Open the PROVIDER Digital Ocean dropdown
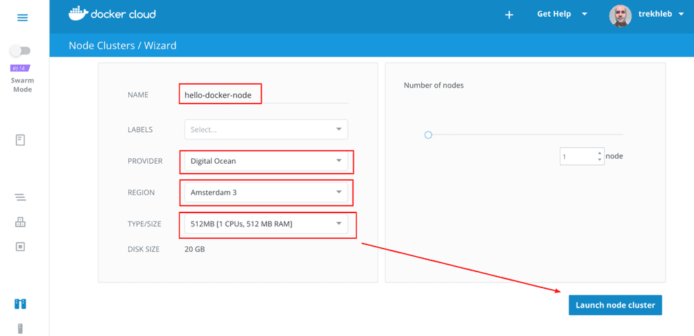This screenshot has height=336, width=694. (x=266, y=161)
